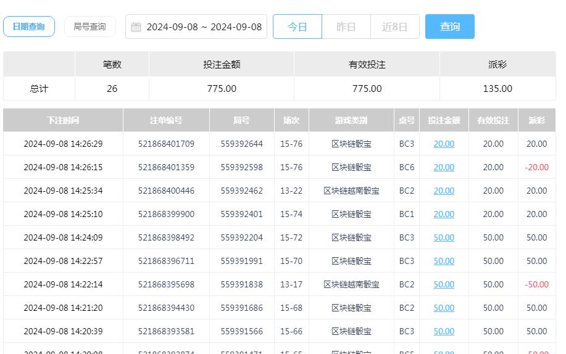This screenshot has height=354, width=566.
Task: Open 20.00 bet link for 14:26:29 row
Action: coord(443,144)
